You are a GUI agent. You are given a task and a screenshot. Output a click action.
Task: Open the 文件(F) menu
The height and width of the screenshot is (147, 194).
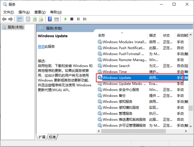(x=8, y=12)
